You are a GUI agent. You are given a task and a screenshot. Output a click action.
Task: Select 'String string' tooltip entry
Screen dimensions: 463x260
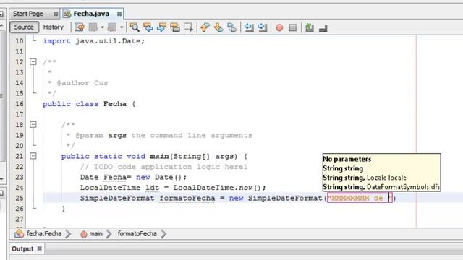(x=343, y=168)
